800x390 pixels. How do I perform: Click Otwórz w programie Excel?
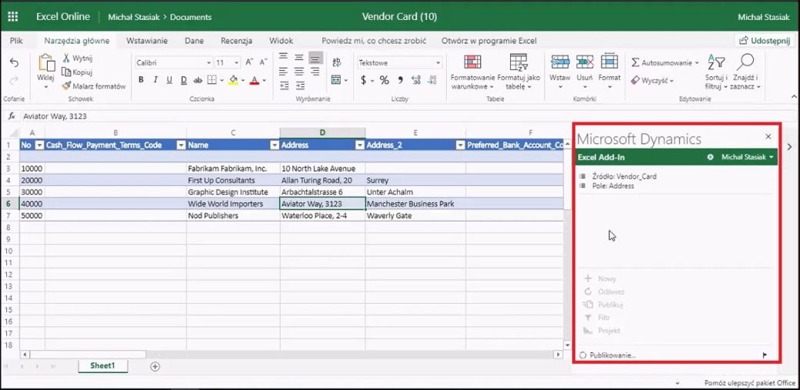coord(488,41)
